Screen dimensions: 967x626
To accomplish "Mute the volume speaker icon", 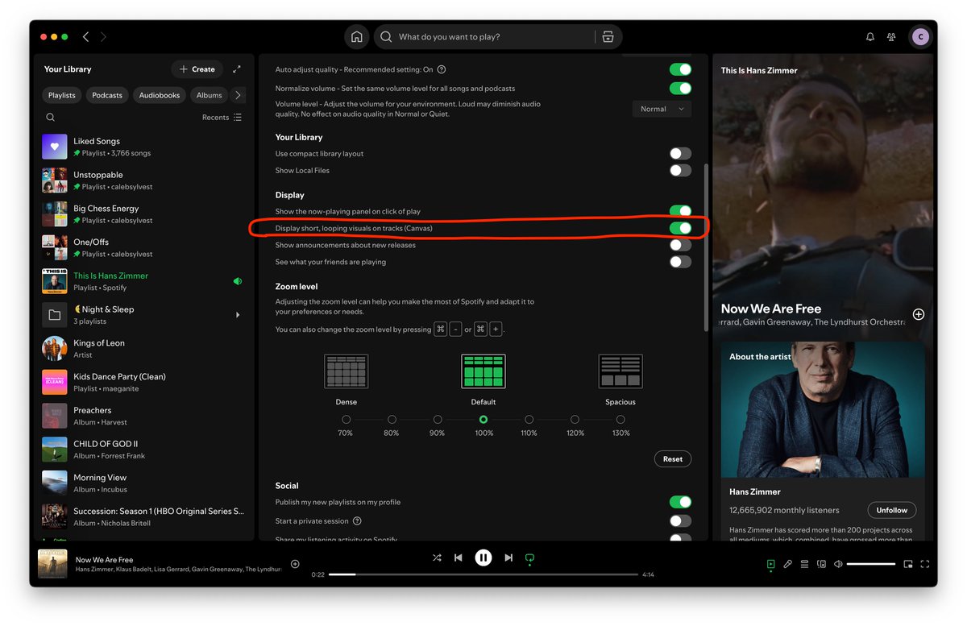I will 838,565.
